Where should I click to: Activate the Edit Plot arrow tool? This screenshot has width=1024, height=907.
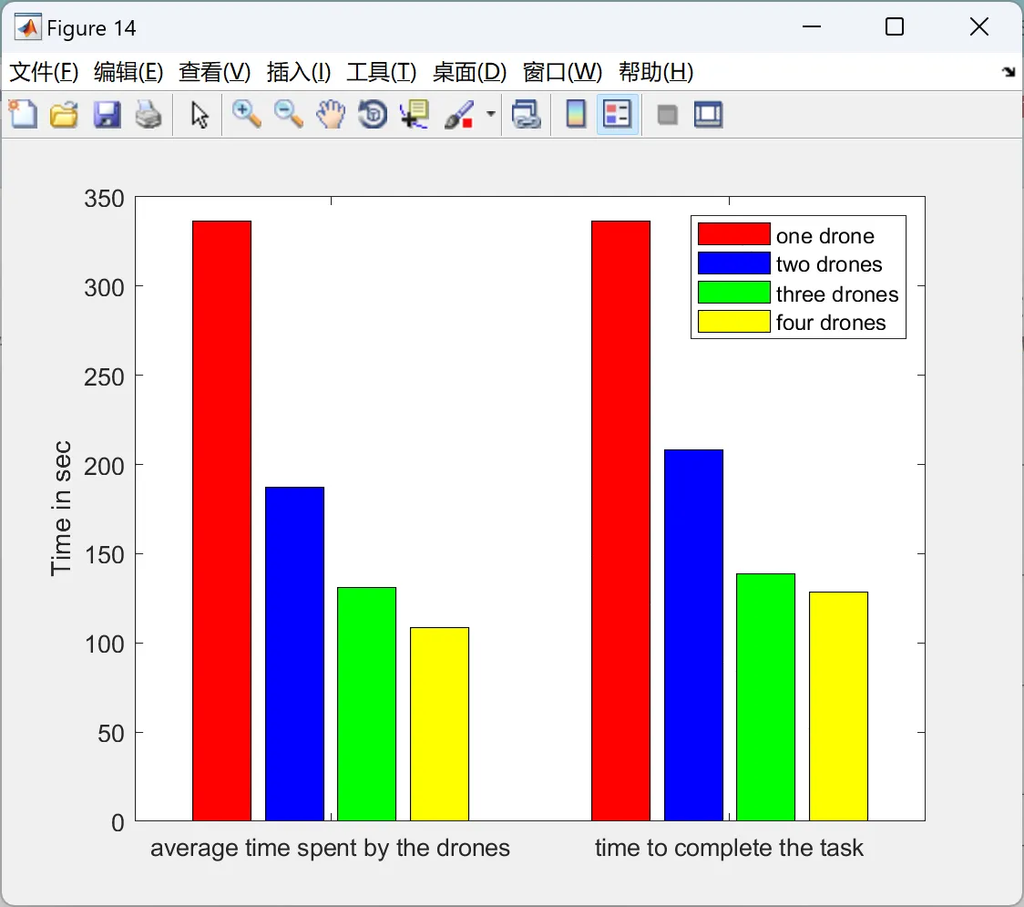pyautogui.click(x=200, y=115)
